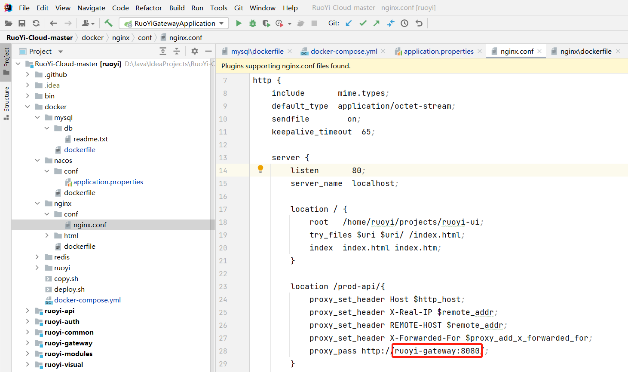Select docker-compose.yml in project tree
The height and width of the screenshot is (372, 628).
[x=87, y=300]
